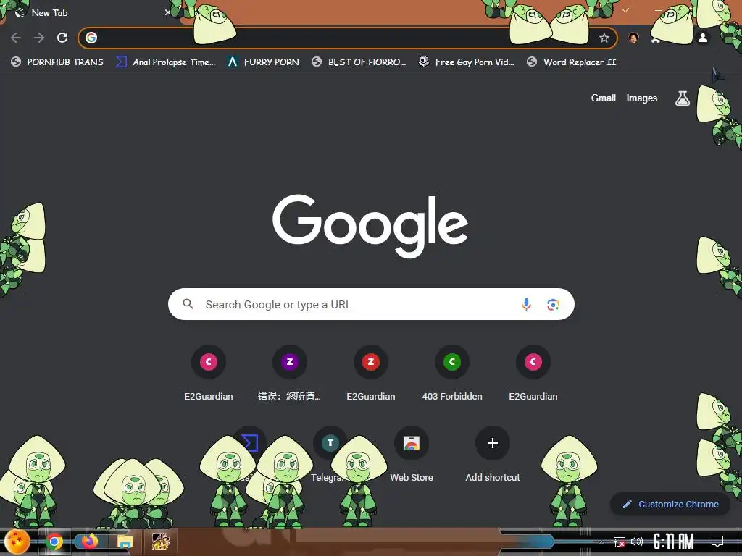Image resolution: width=742 pixels, height=556 pixels.
Task: Open the network status tray icon
Action: coord(619,542)
